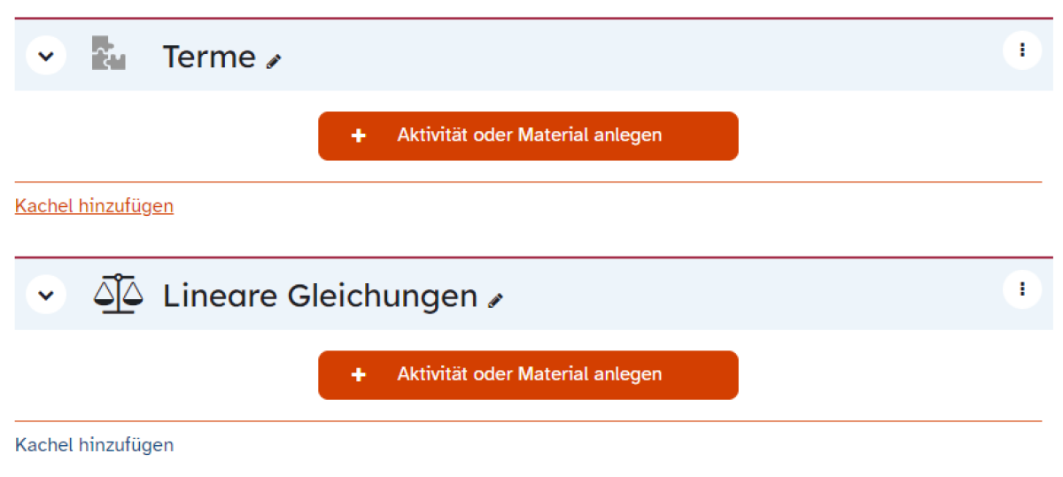1063x477 pixels.
Task: Click the plus icon in Lineare Gleichungen add button
Action: (358, 374)
